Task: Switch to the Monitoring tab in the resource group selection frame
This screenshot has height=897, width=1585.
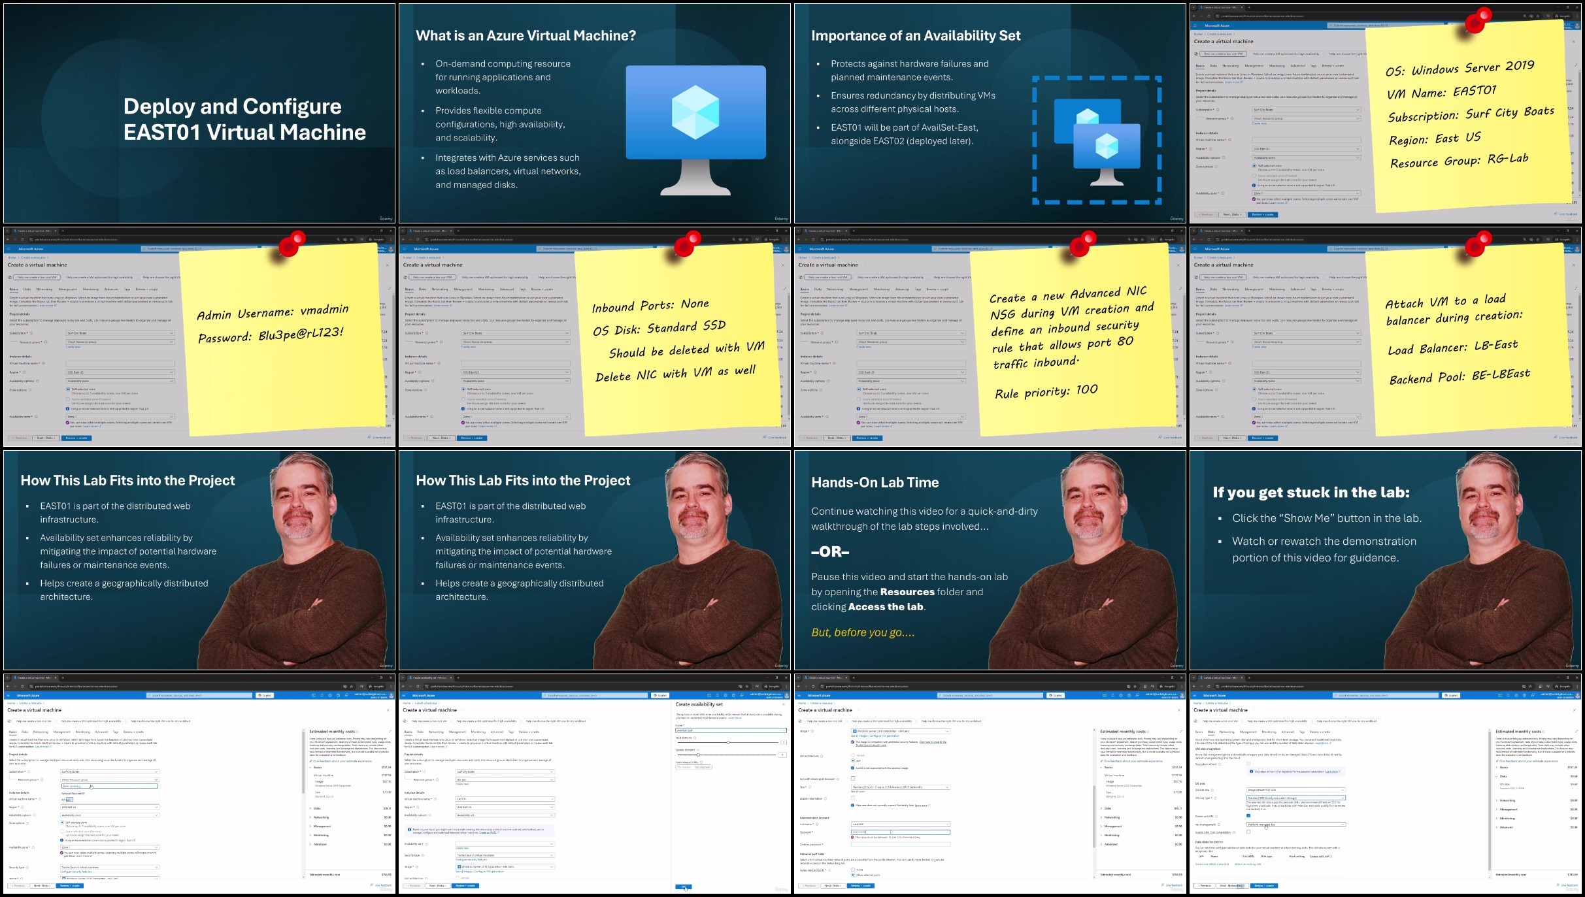Action: (83, 732)
